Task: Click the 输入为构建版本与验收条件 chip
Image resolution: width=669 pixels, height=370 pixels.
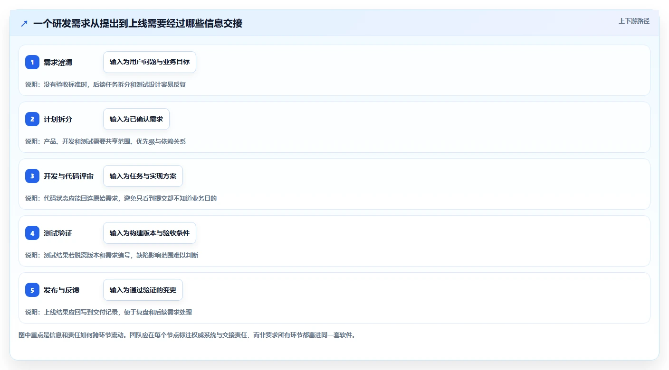Action: point(150,233)
